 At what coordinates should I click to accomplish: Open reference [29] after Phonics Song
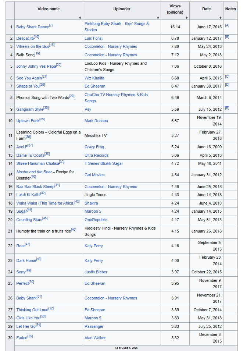click(x=72, y=96)
